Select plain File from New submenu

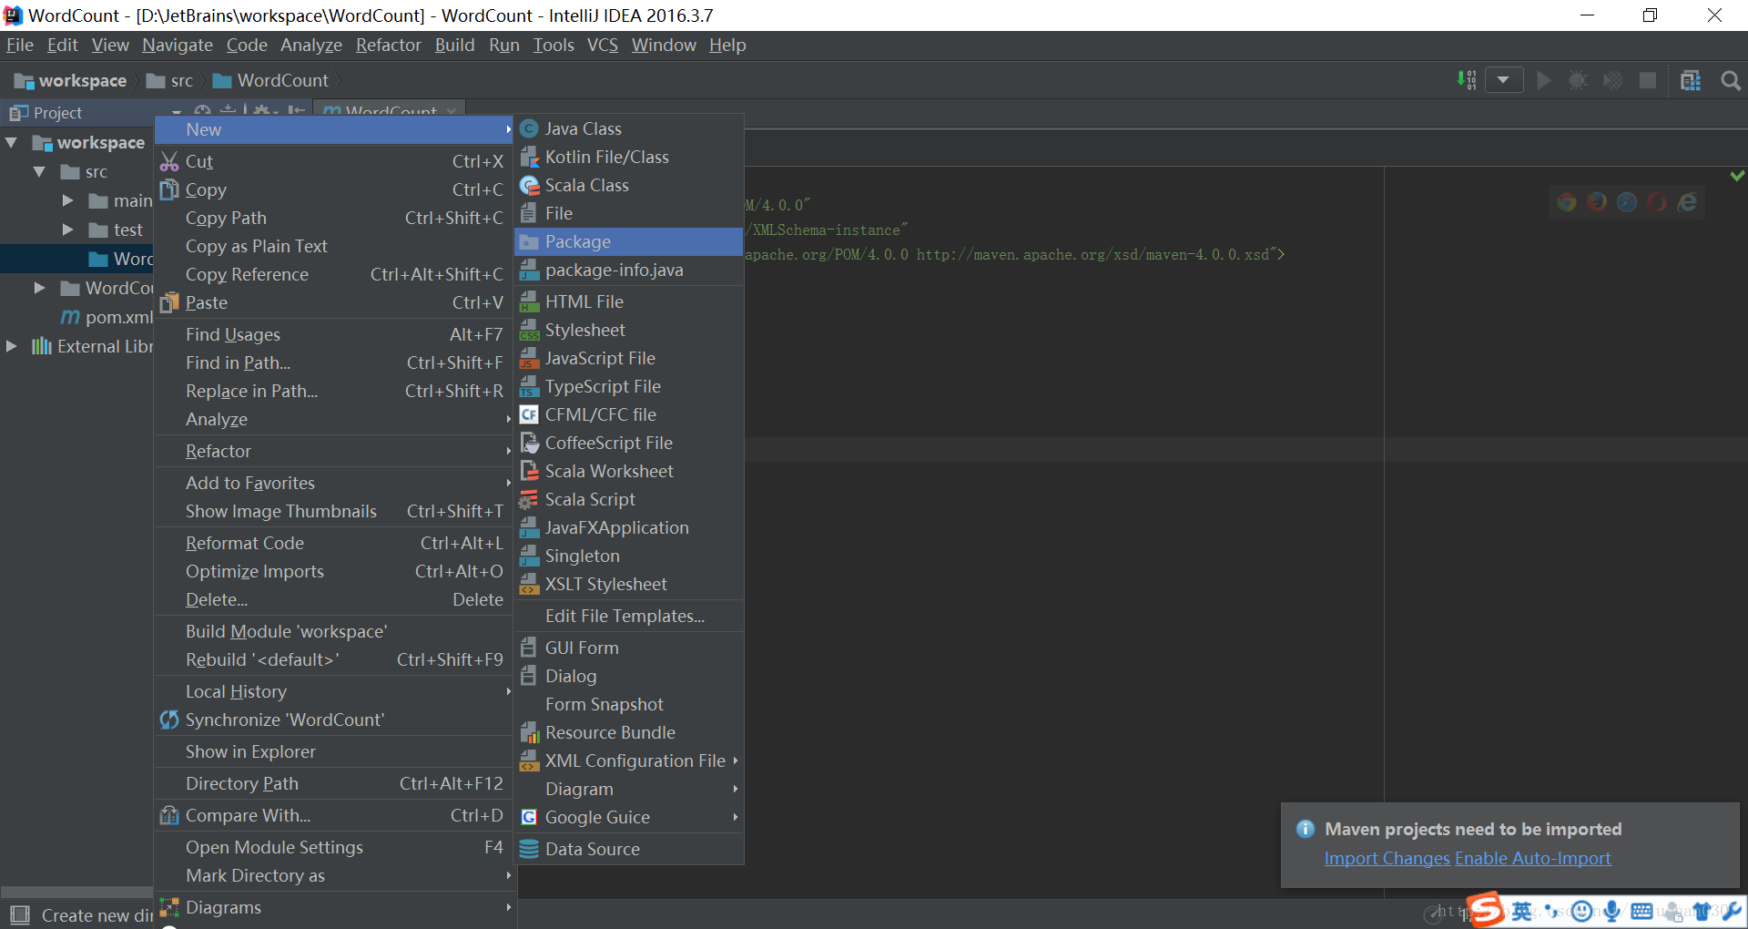pos(629,214)
